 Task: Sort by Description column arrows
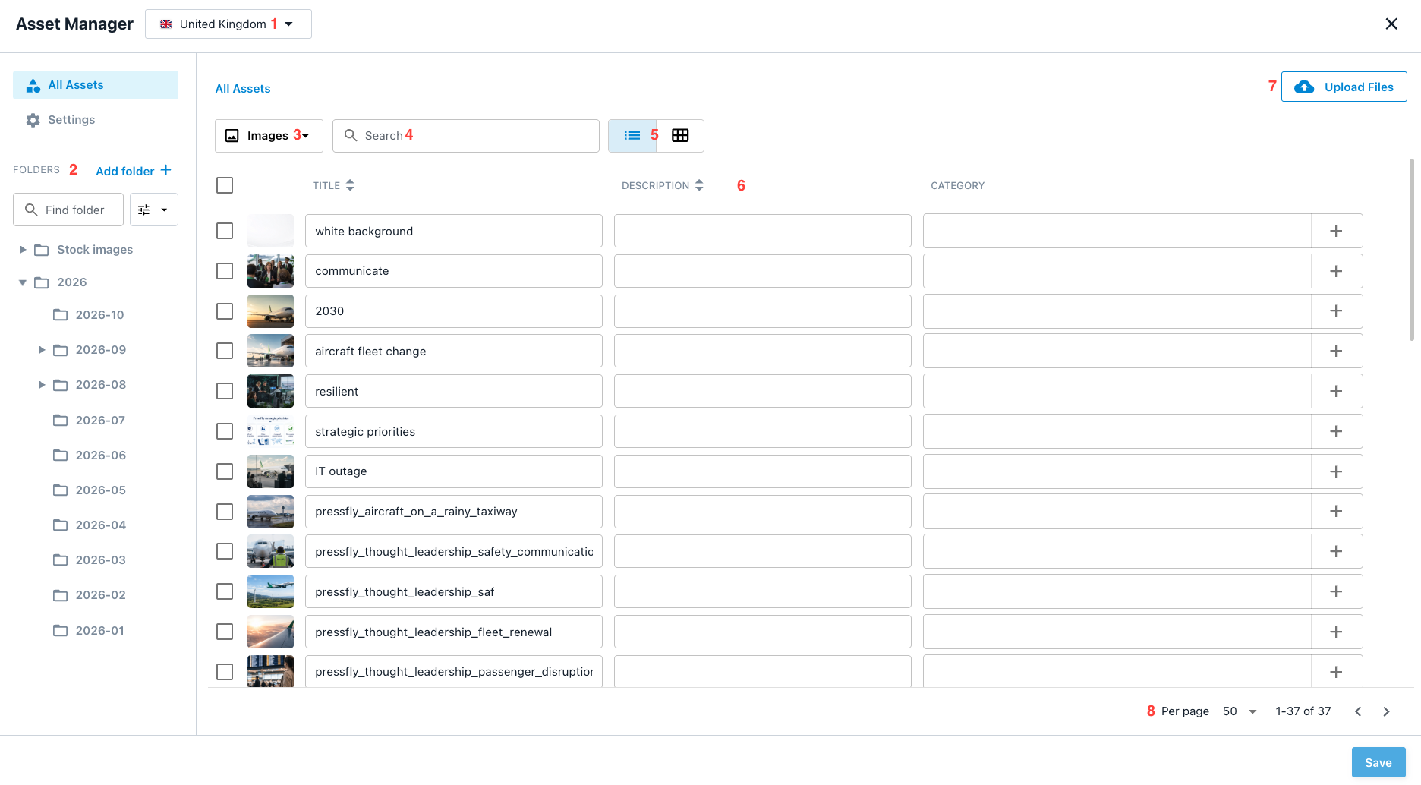[699, 185]
